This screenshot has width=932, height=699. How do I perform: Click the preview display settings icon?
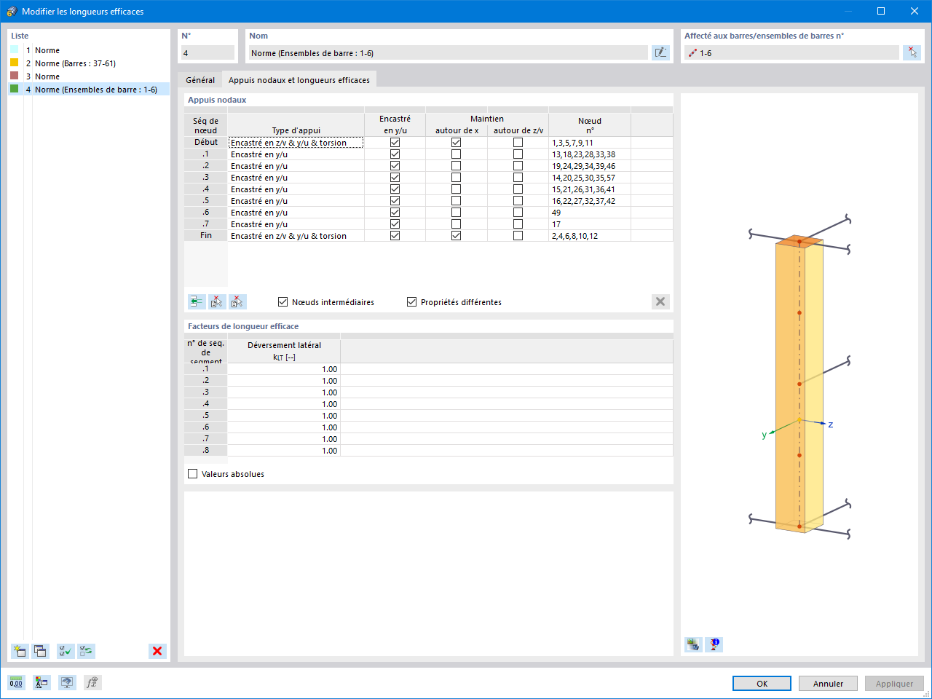[693, 644]
